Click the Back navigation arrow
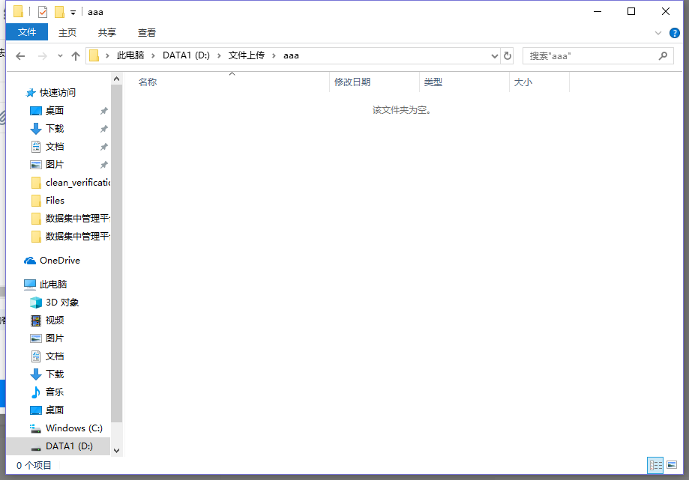Screen dimensions: 689x480 (20, 56)
